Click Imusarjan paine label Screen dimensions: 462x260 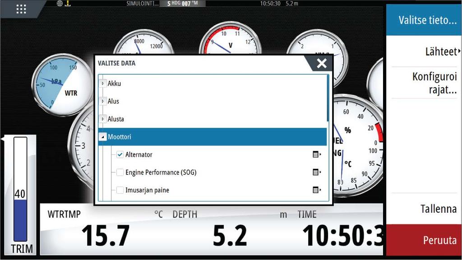click(x=148, y=190)
